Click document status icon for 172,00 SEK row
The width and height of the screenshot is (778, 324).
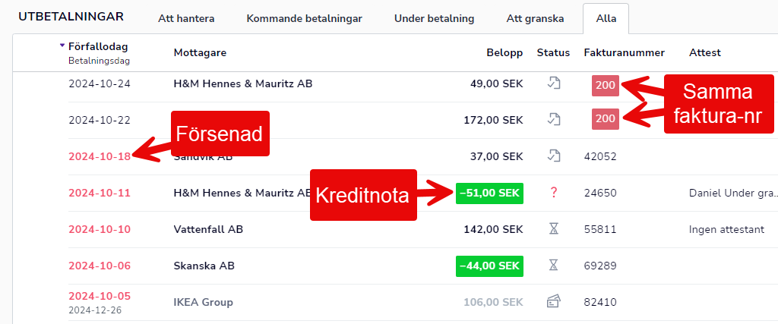point(553,119)
